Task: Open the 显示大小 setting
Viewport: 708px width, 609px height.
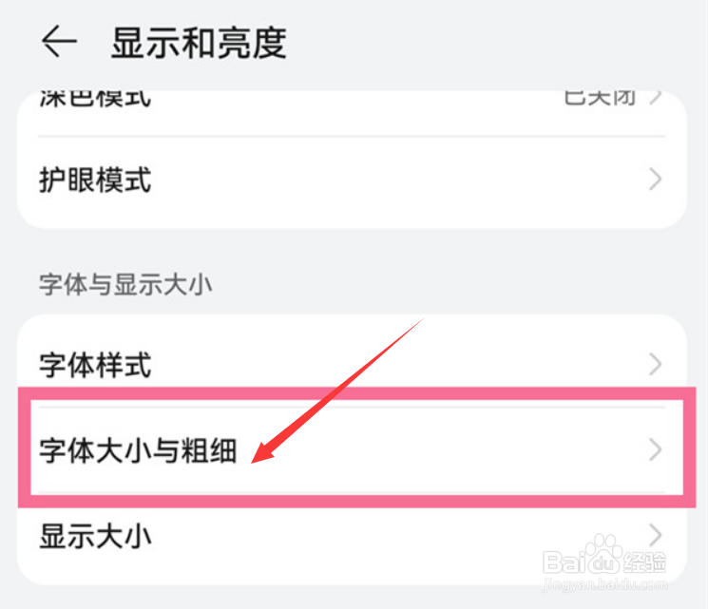Action: 95,536
